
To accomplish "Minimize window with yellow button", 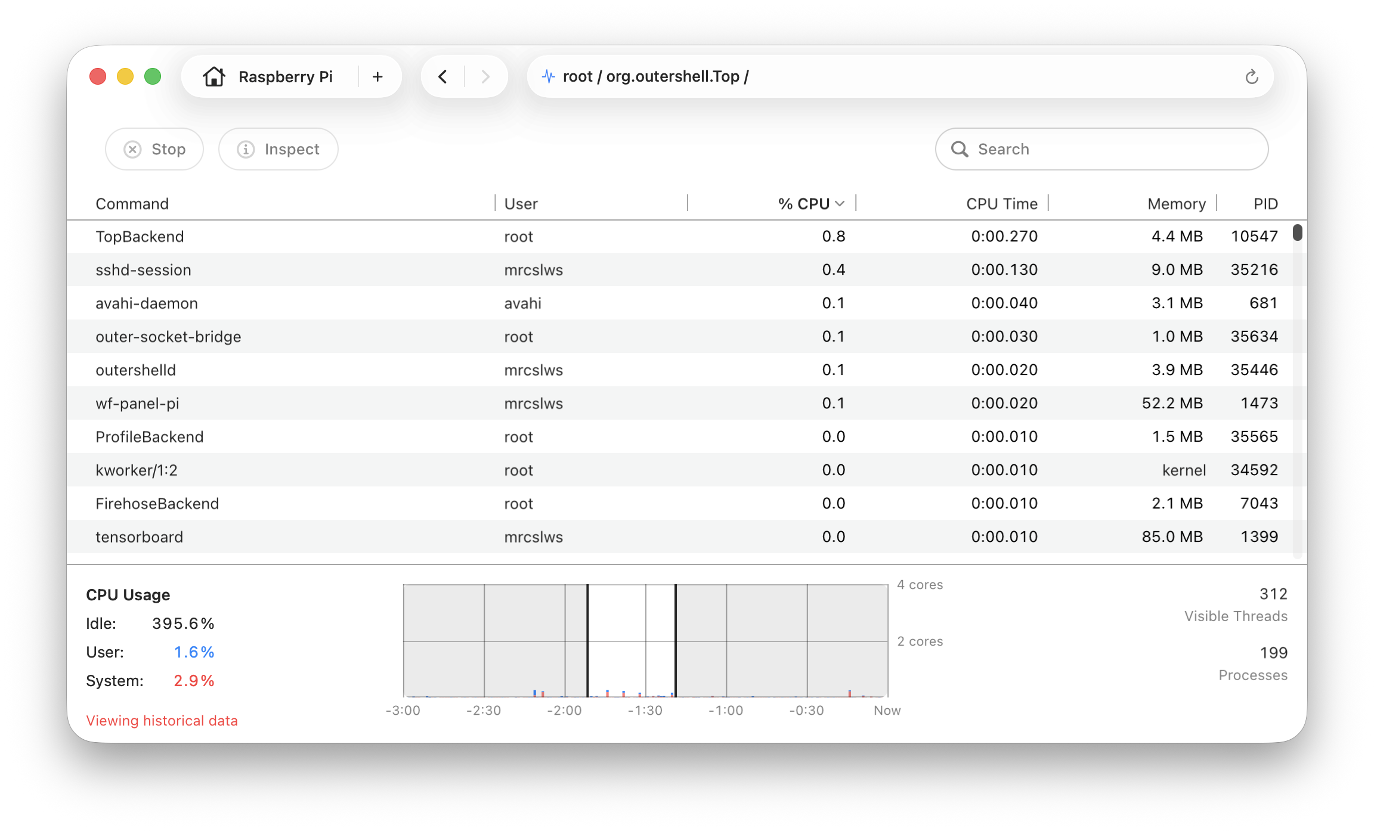I will coord(125,76).
